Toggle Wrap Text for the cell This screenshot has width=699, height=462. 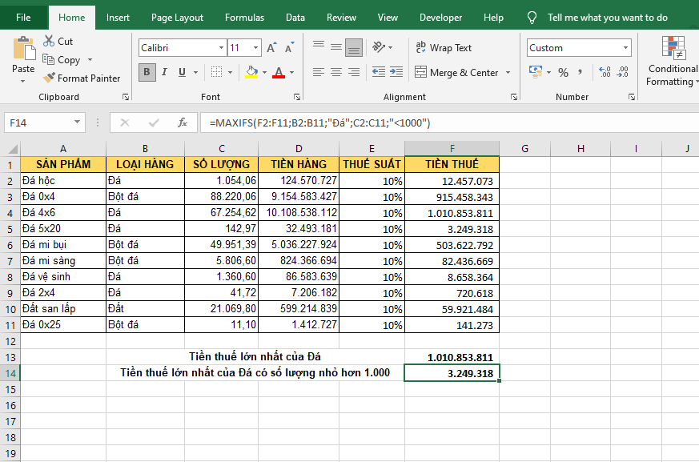pyautogui.click(x=444, y=48)
